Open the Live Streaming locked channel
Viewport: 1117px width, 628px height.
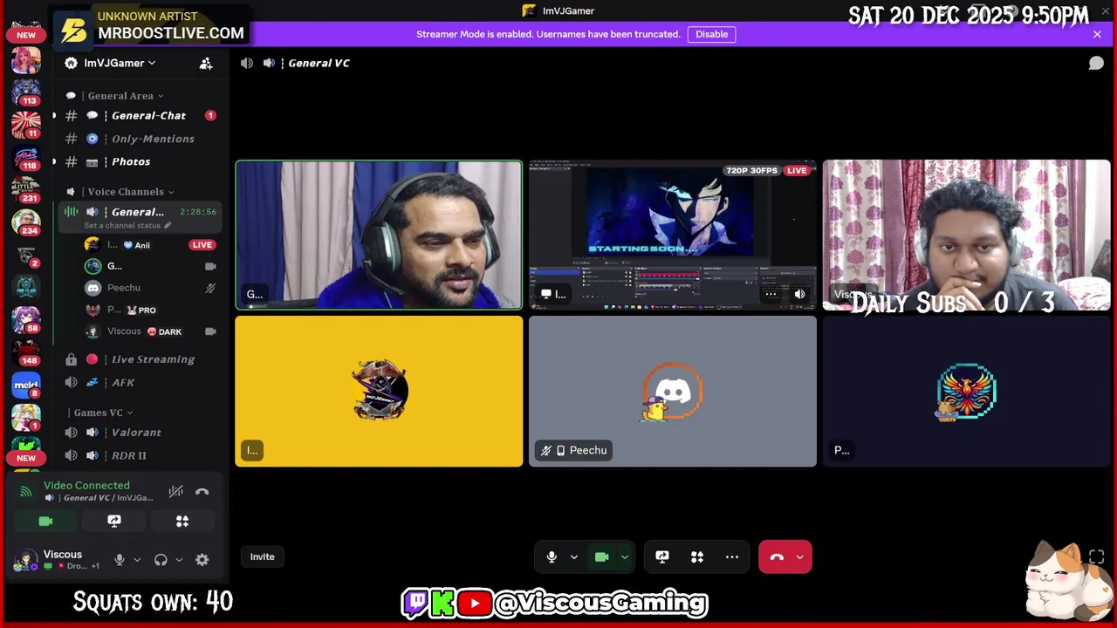(139, 359)
